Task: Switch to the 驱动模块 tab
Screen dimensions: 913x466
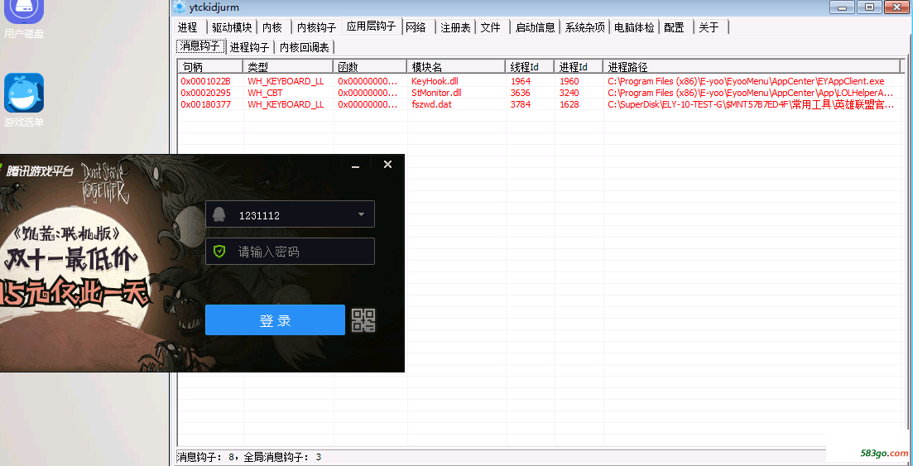Action: point(232,27)
